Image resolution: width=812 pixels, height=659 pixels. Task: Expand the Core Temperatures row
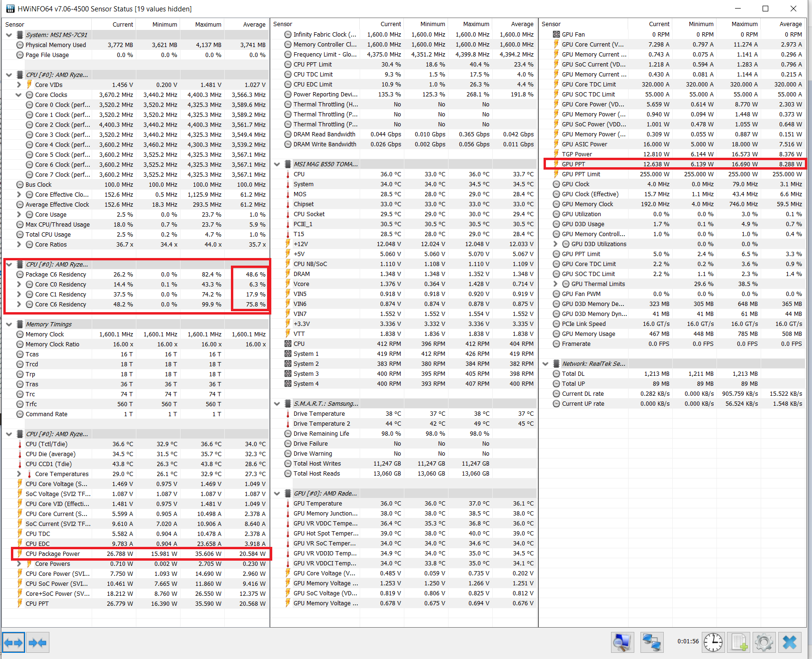point(19,474)
